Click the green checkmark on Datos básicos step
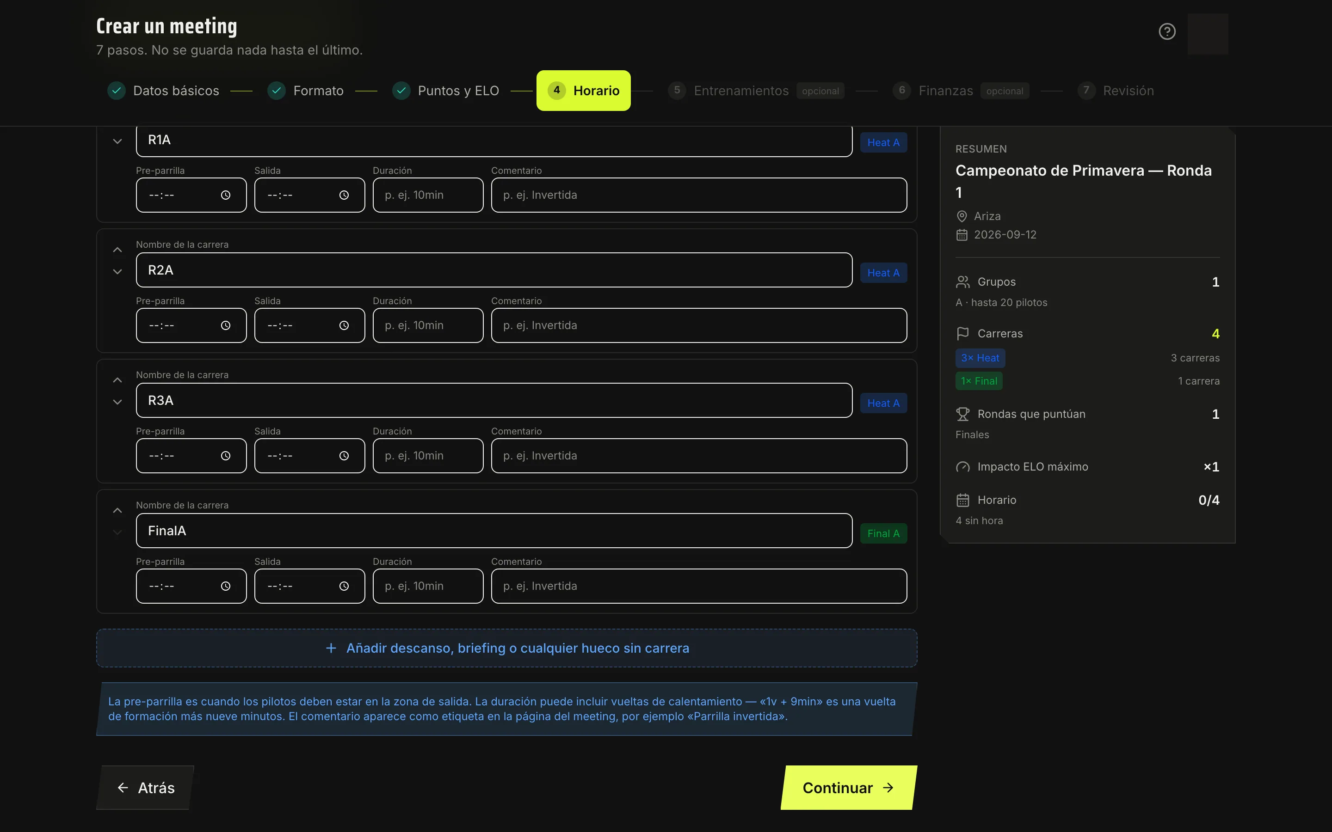Image resolution: width=1332 pixels, height=832 pixels. 116,90
